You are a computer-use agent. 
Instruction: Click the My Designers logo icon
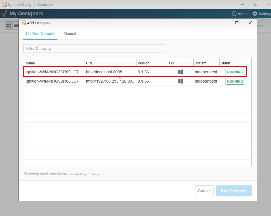click(x=5, y=14)
